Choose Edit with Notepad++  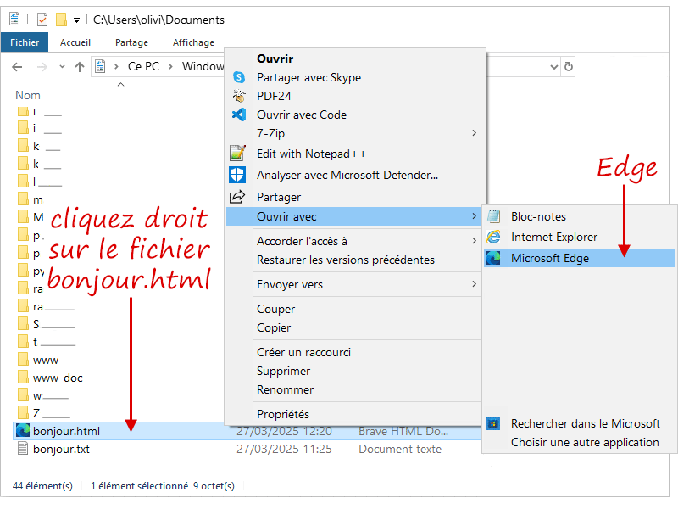(x=311, y=154)
